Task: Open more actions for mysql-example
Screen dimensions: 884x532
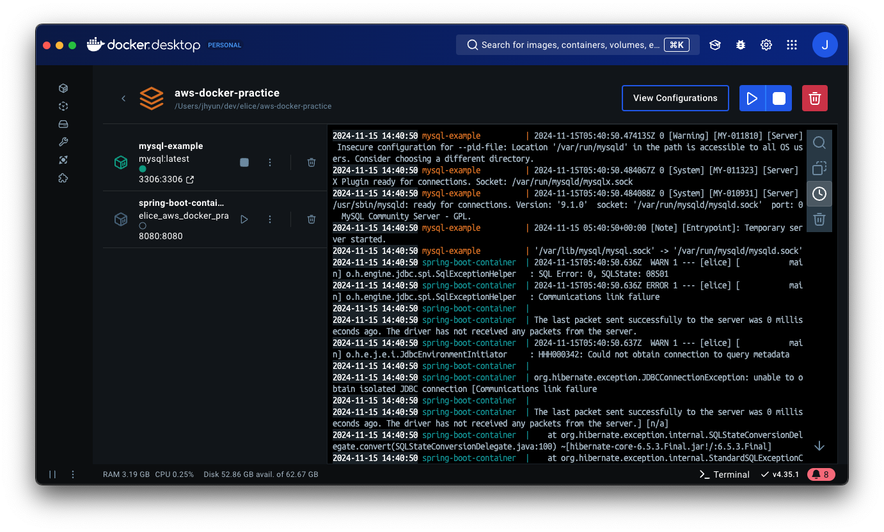Action: tap(270, 163)
